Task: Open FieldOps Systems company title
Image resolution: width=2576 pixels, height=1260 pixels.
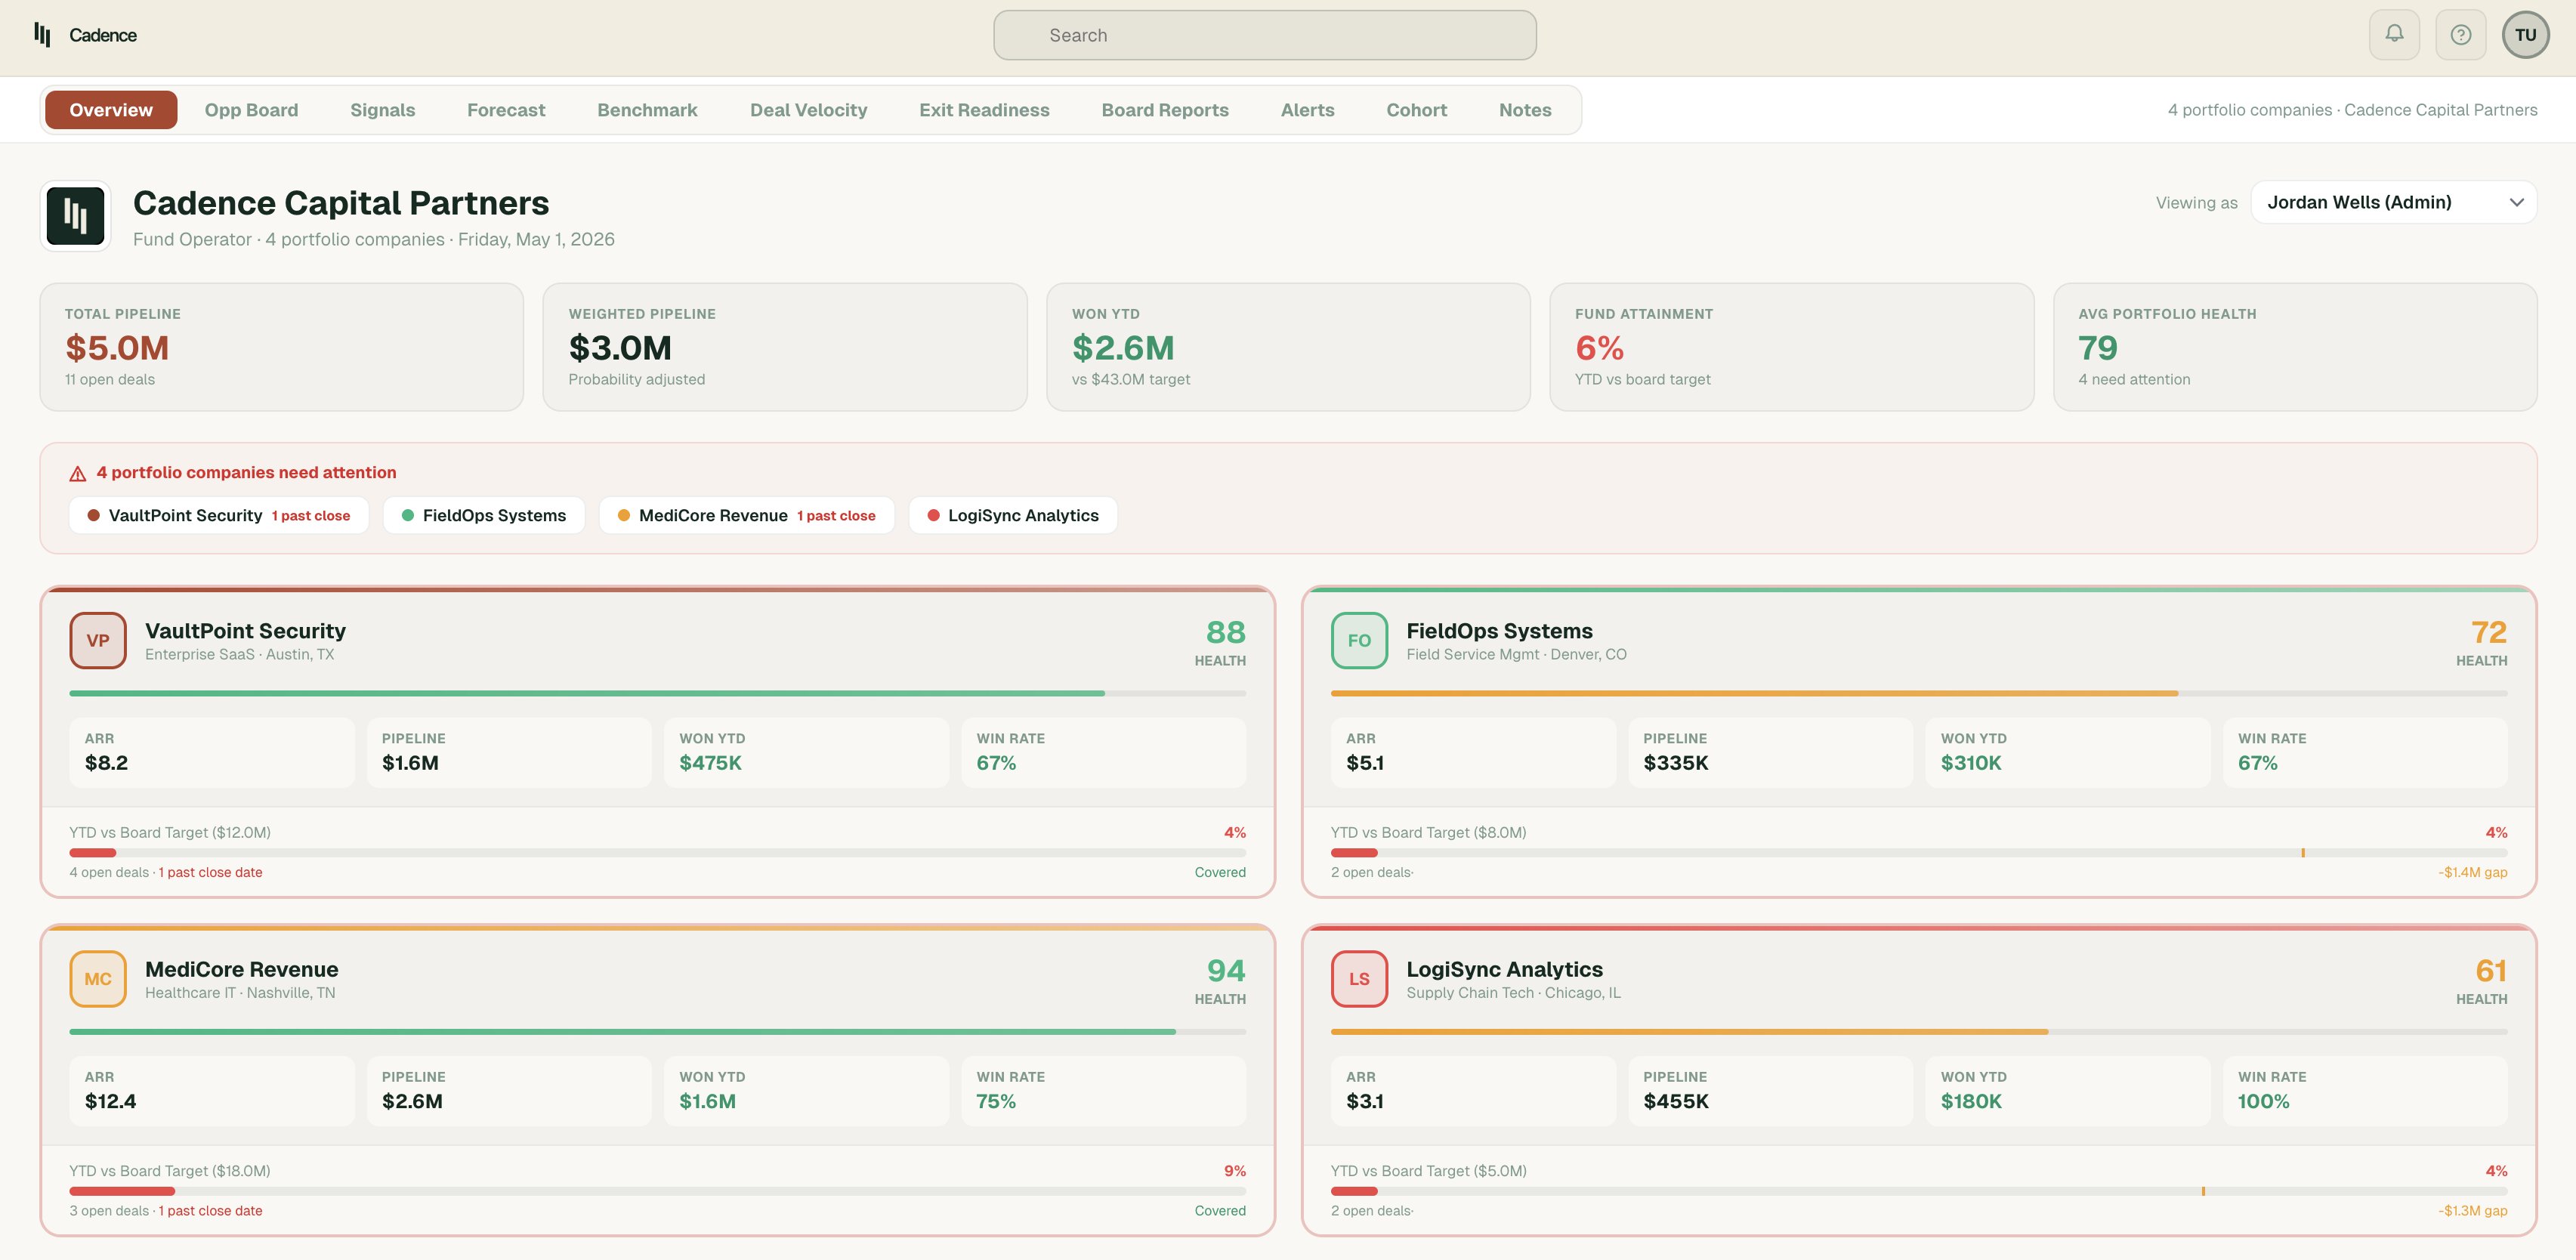Action: tap(1499, 631)
